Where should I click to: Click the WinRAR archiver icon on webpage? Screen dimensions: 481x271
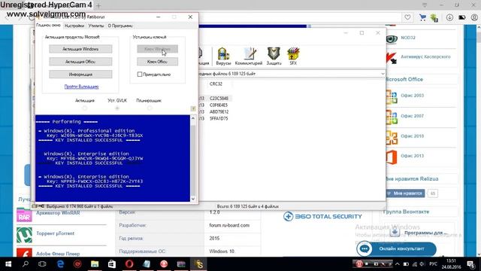coord(24,215)
